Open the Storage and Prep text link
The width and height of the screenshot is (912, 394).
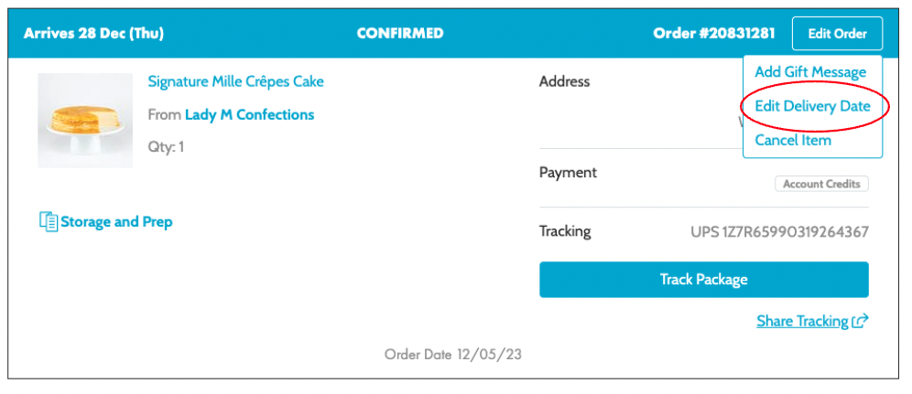tap(116, 221)
